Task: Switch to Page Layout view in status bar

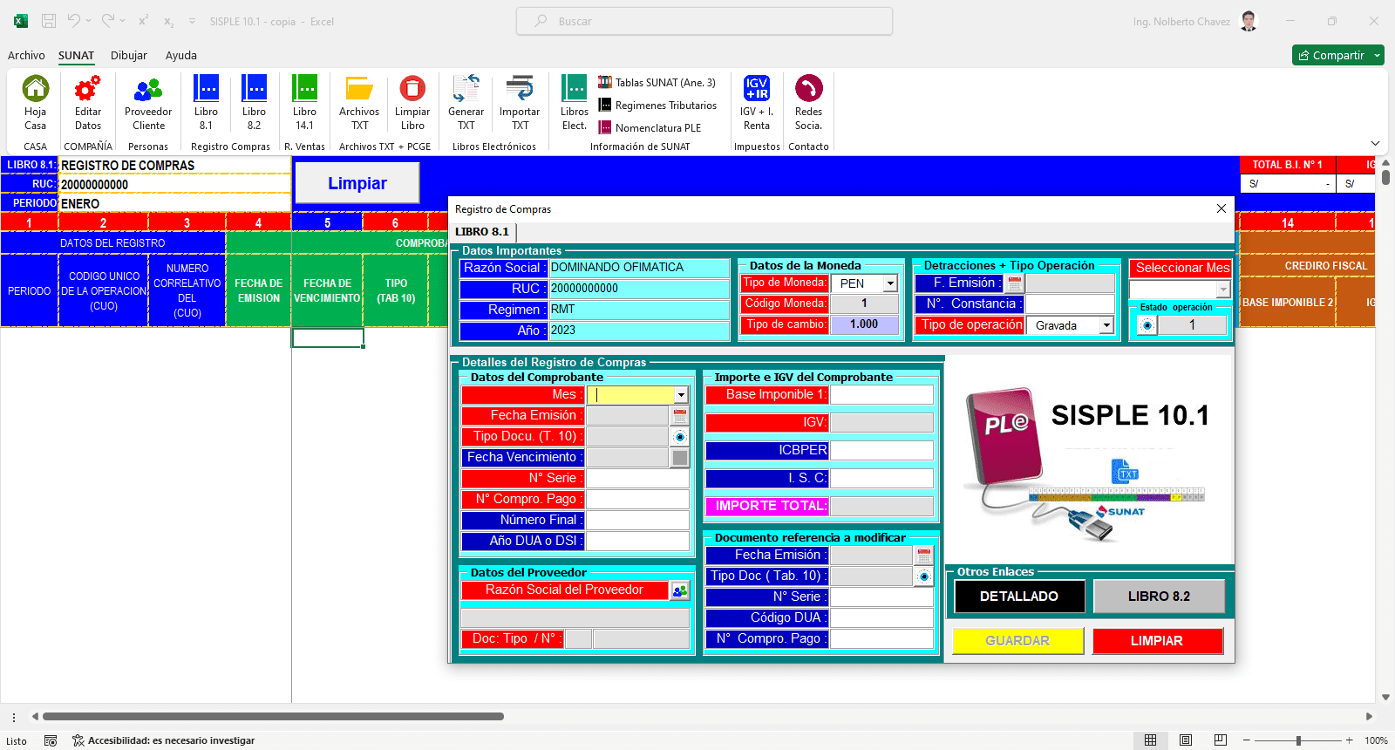Action: point(1186,740)
